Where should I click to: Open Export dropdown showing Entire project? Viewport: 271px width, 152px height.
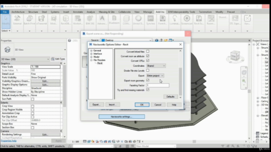pos(155,76)
